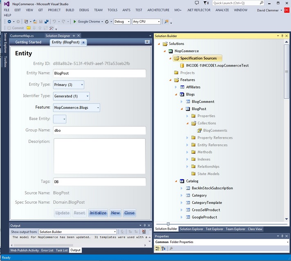Expand the BlogComment entity node
Viewport: 291px width, 261px height.
pyautogui.click(x=181, y=102)
